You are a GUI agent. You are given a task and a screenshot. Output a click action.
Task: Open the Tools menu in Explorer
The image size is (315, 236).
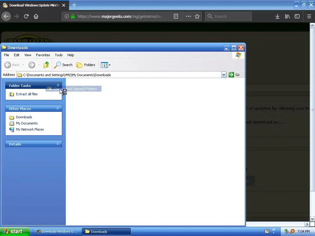pyautogui.click(x=59, y=55)
